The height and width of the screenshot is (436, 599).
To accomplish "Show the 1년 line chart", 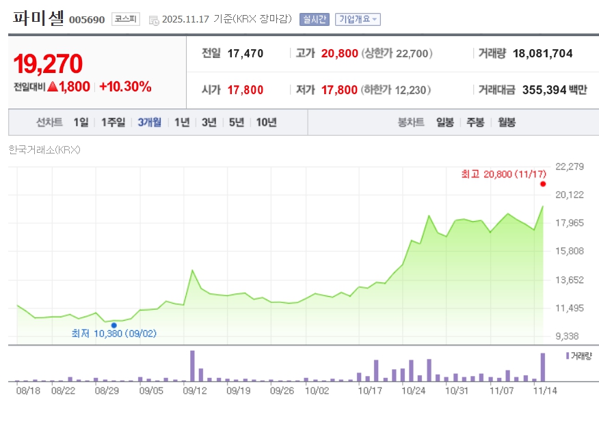I will pos(182,122).
